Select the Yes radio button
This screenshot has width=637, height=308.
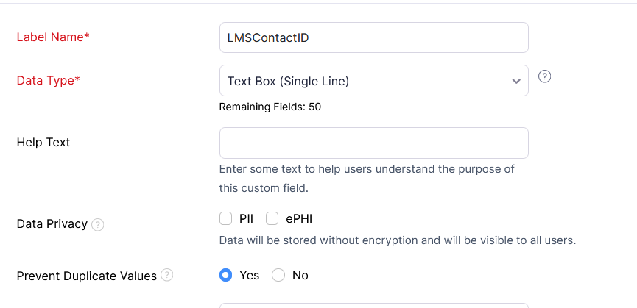tap(226, 275)
